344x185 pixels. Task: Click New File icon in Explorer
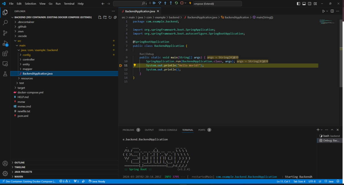pos(100,17)
